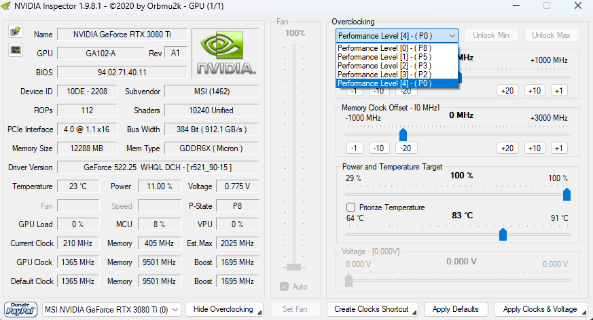Click the Apply Defaults button
Viewport: 593px width, 320px height.
pyautogui.click(x=456, y=309)
